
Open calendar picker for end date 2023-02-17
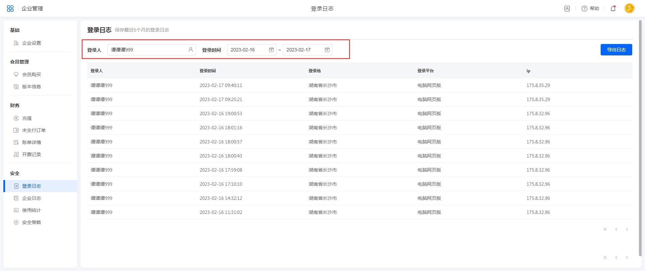click(x=327, y=50)
